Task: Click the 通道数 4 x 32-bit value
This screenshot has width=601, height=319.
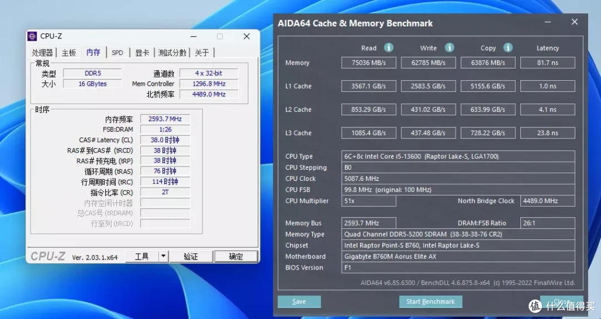Action: click(x=209, y=73)
